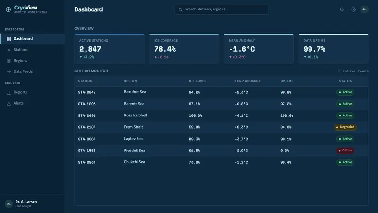Click the Active badge in Chukchi Sea row

coord(345,162)
